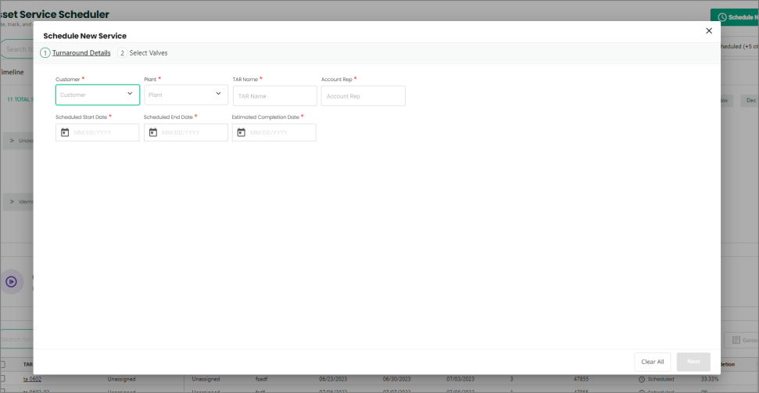Click the TAR Name text field
The height and width of the screenshot is (393, 759).
pos(274,95)
